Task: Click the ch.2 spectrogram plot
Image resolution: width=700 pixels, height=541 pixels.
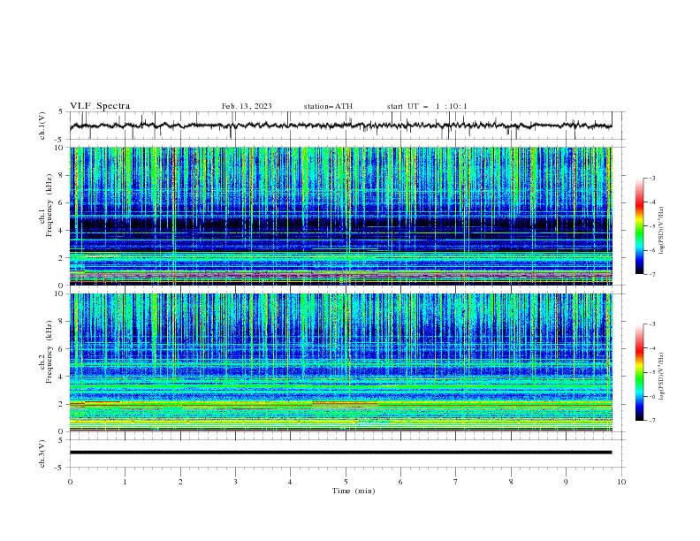Action: tap(340, 362)
